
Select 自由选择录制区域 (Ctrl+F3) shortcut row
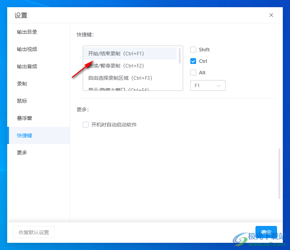pyautogui.click(x=130, y=78)
